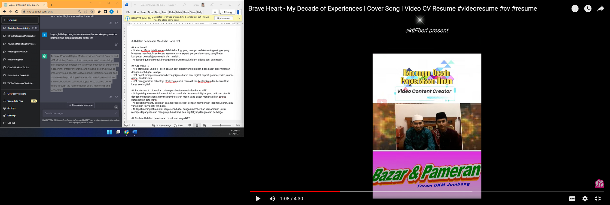Click the Word zoom slider handle
The image size is (610, 205).
pyautogui.click(x=221, y=125)
